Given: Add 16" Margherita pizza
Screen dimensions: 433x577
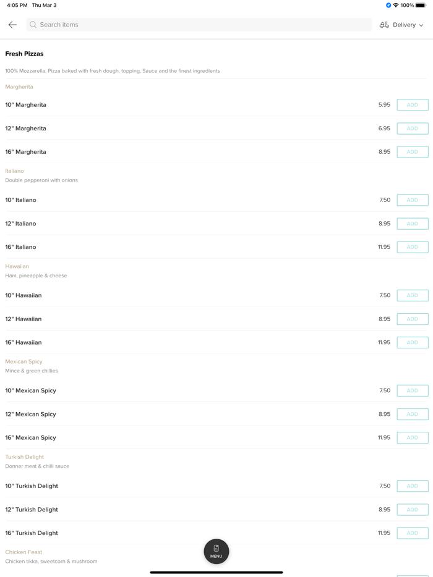Looking at the screenshot, I should pos(413,152).
